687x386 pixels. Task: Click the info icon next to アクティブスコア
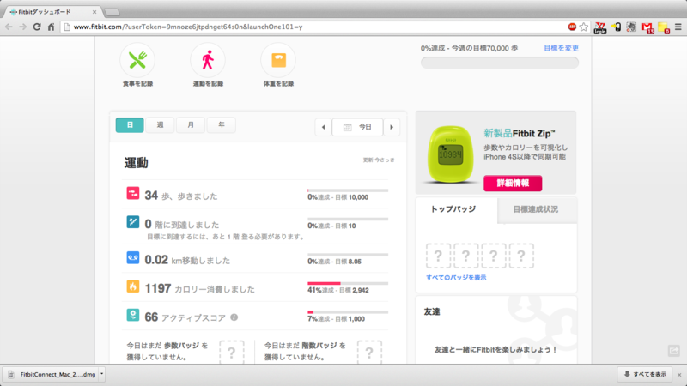point(234,317)
